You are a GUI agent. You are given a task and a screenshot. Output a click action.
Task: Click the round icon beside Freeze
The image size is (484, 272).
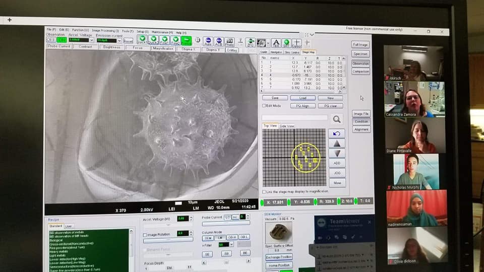coord(198,40)
